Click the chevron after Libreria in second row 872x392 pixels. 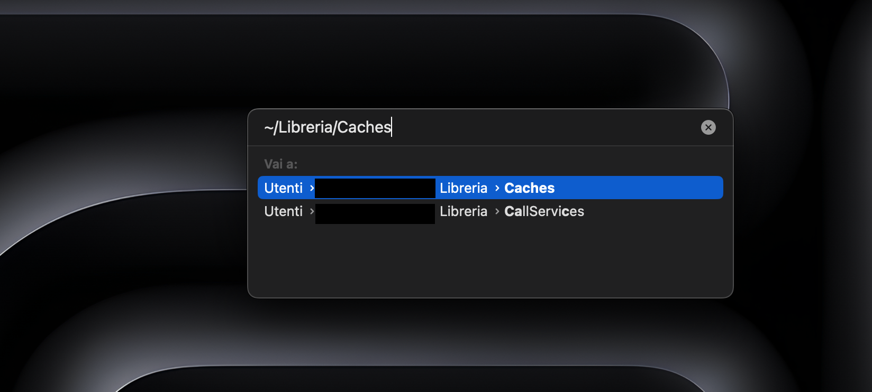[x=496, y=211]
